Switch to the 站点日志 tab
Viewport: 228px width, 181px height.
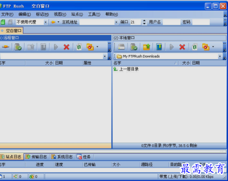pyautogui.click(x=11, y=157)
